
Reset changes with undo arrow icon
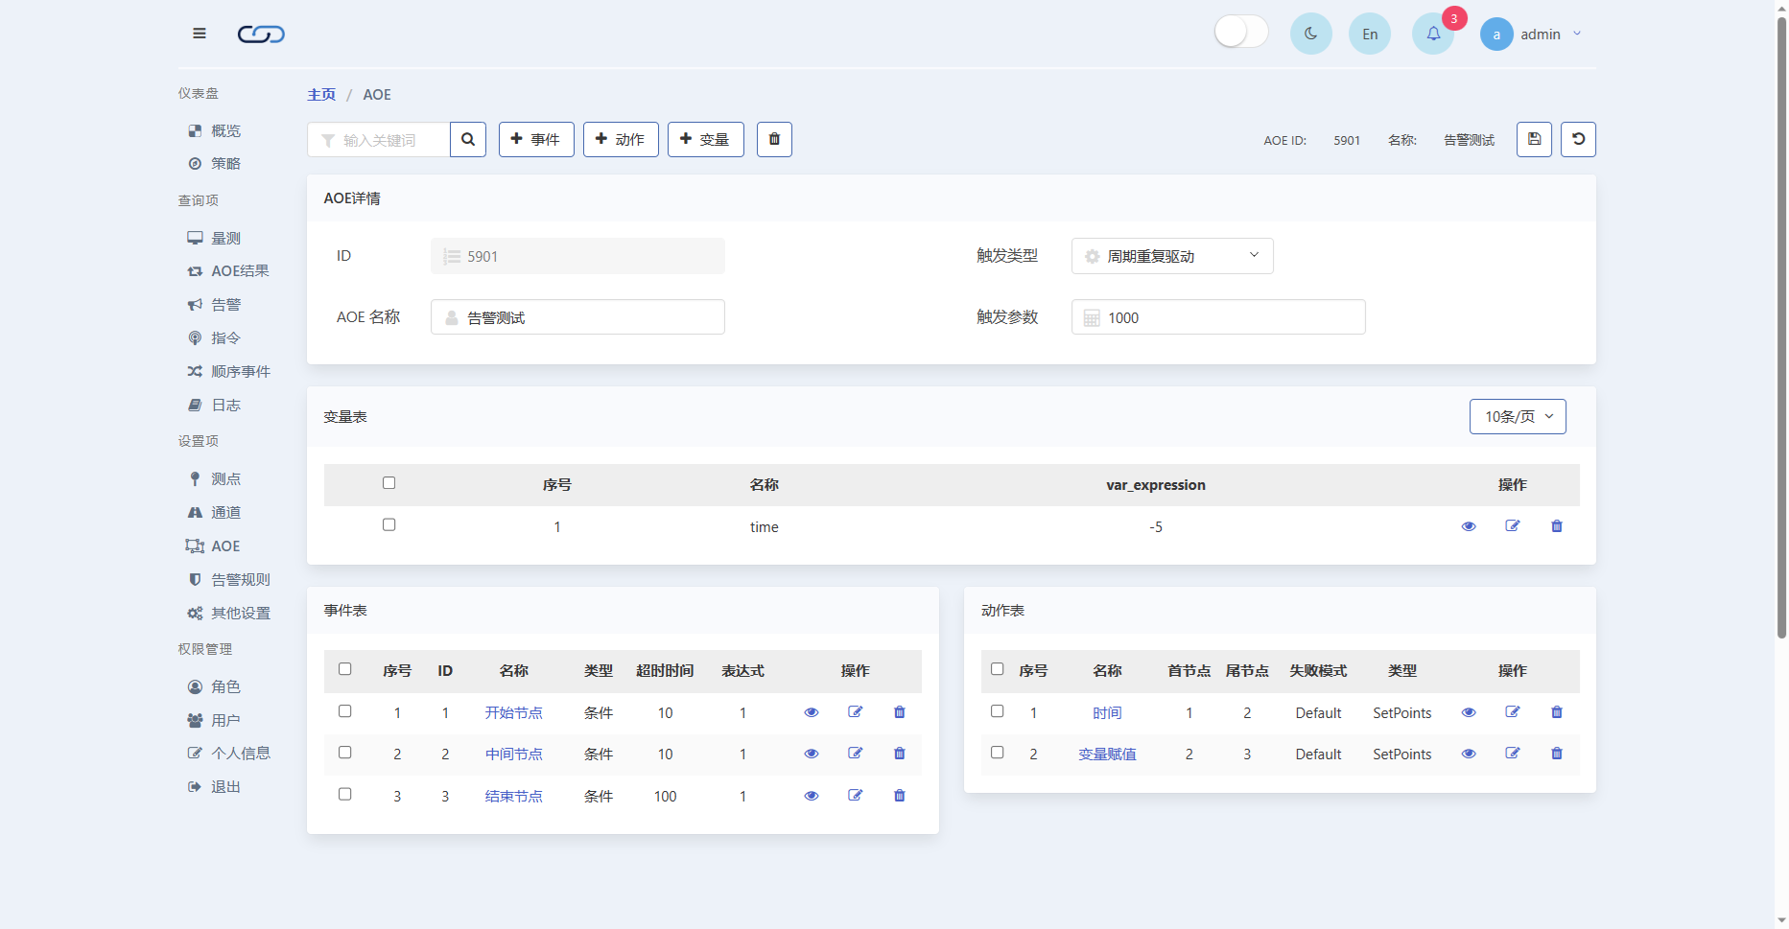coord(1578,139)
